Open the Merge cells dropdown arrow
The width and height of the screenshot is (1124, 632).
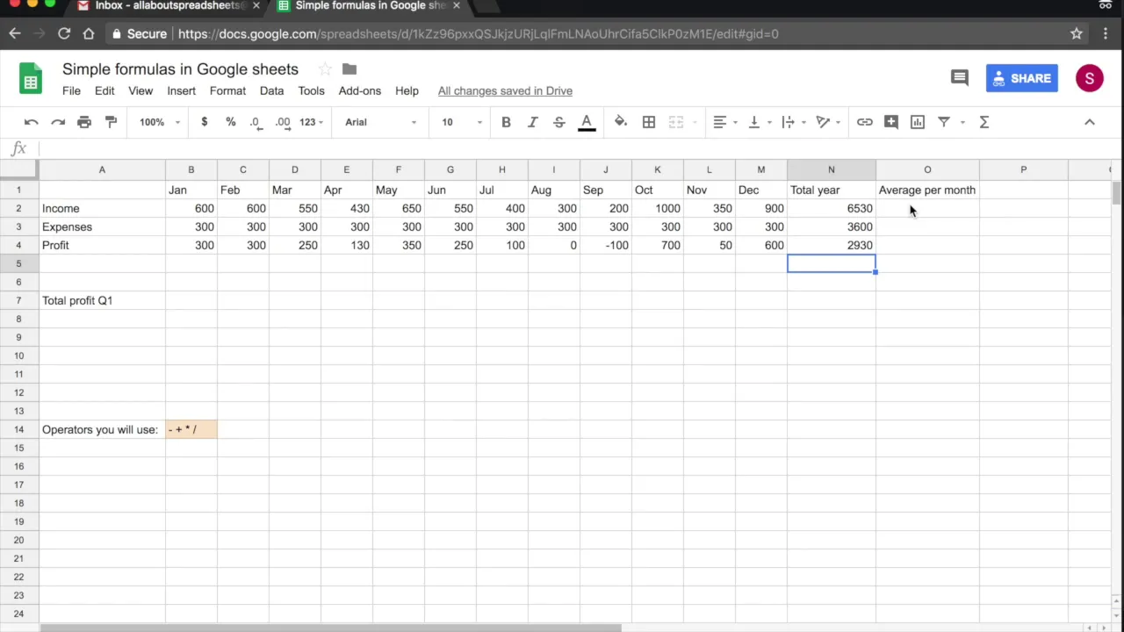(694, 122)
